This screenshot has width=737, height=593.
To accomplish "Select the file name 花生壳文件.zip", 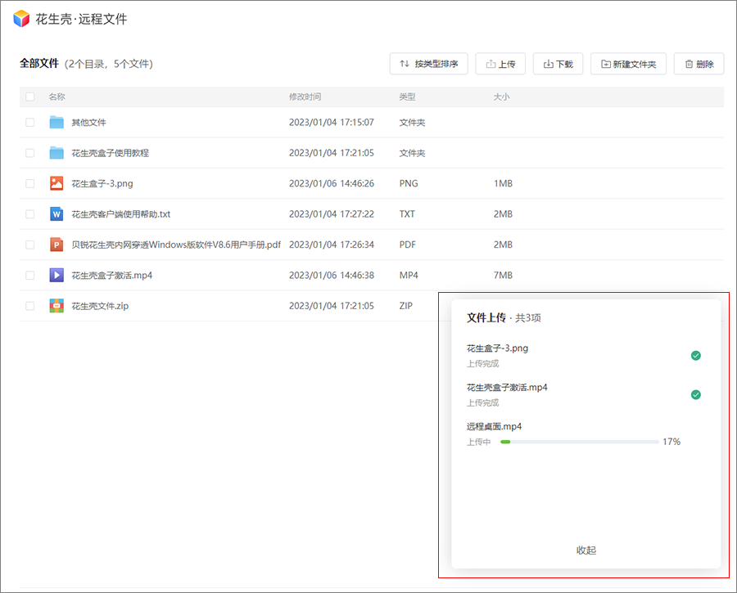I will point(100,306).
